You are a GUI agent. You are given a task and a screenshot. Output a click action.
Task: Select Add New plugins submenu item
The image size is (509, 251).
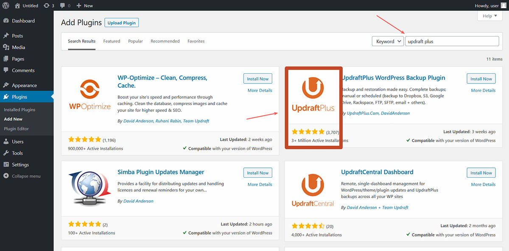[13, 119]
